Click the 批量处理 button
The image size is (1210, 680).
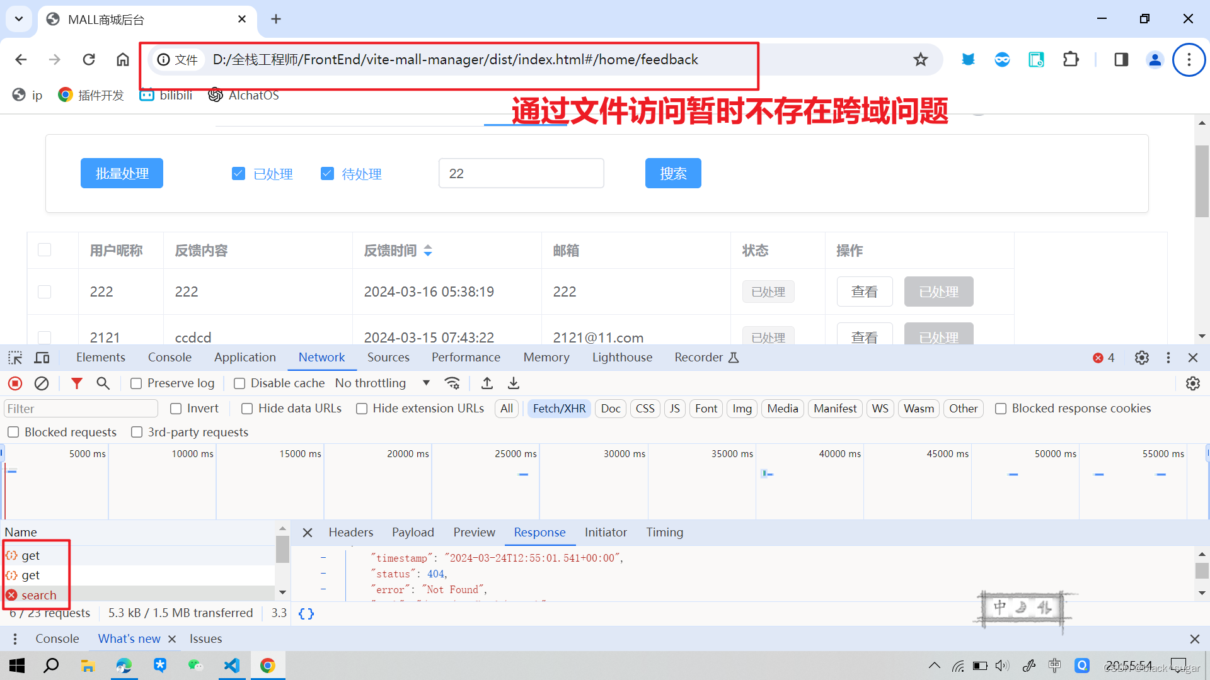pyautogui.click(x=122, y=173)
